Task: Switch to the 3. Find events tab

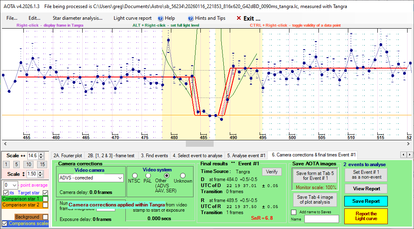Action: pyautogui.click(x=154, y=155)
